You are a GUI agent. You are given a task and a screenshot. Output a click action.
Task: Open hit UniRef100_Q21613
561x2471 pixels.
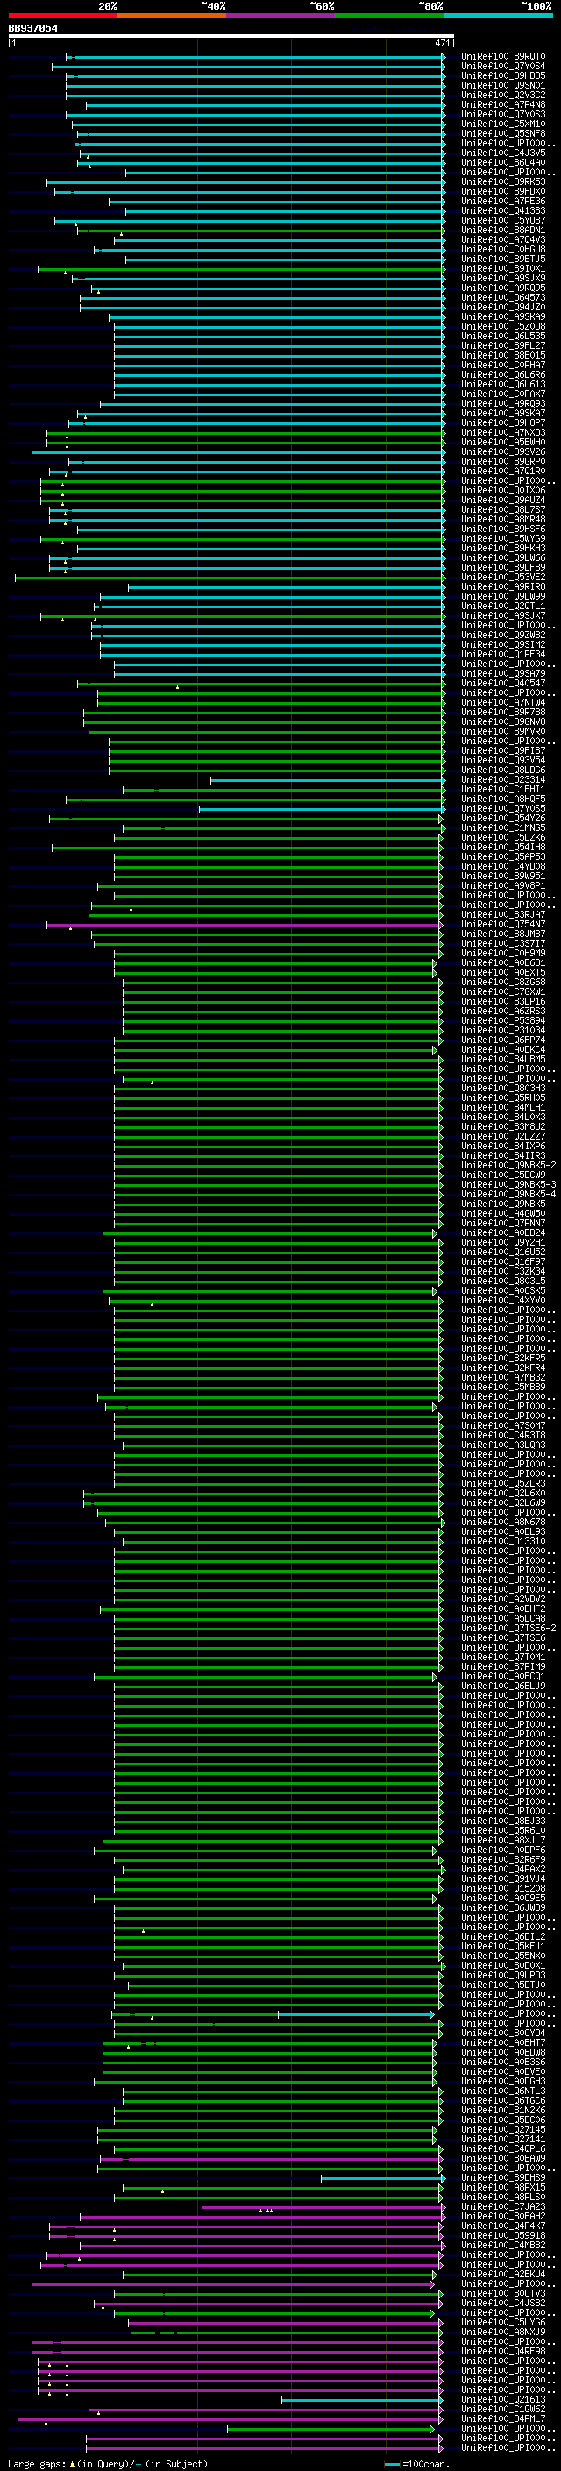tap(502, 2399)
